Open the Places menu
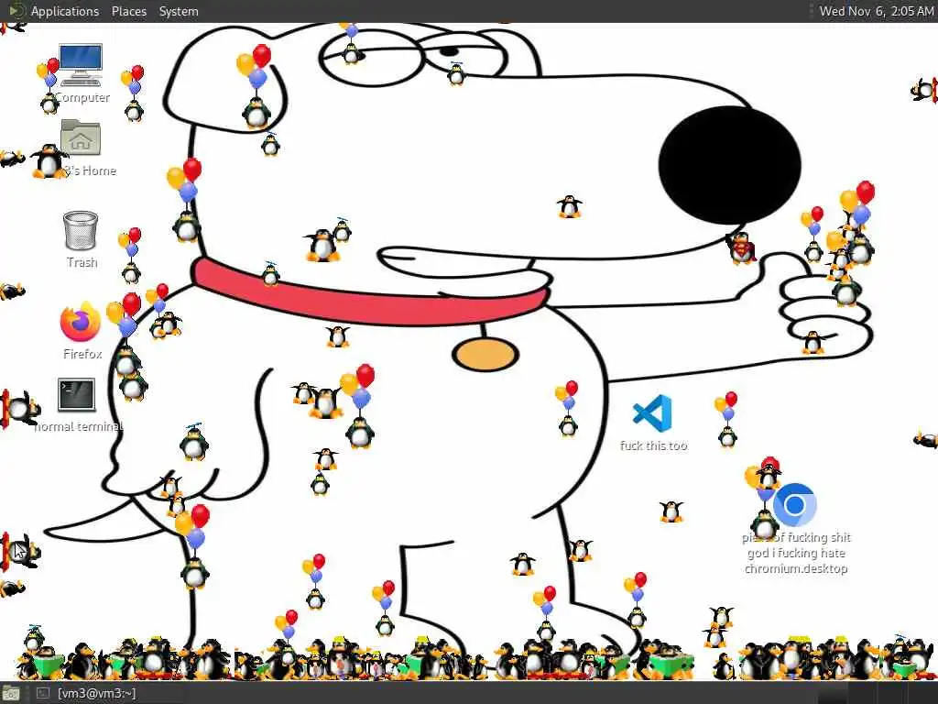The height and width of the screenshot is (704, 938). [129, 11]
